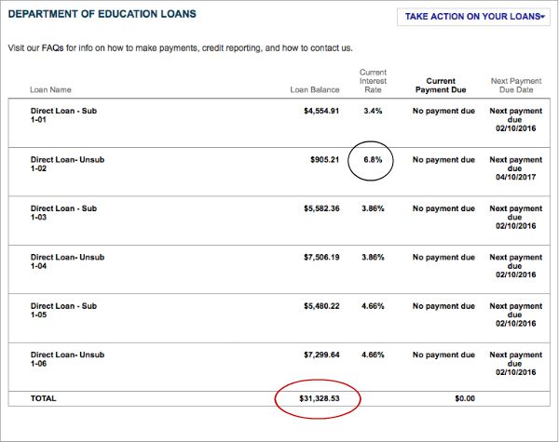This screenshot has height=442, width=559.
Task: Click the $4,554.91 loan balance
Action: click(x=321, y=111)
